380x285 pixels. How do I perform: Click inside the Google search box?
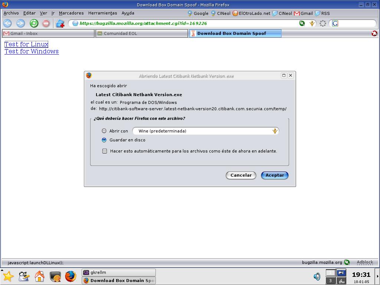tap(356, 23)
